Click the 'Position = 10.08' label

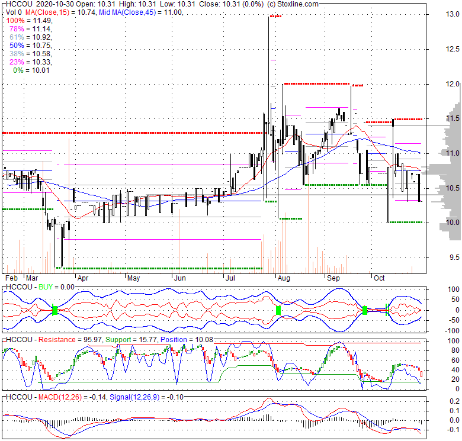[187, 340]
